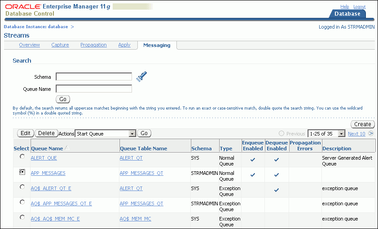
Task: Sort by the Queue Table Name column header
Action: pos(144,148)
